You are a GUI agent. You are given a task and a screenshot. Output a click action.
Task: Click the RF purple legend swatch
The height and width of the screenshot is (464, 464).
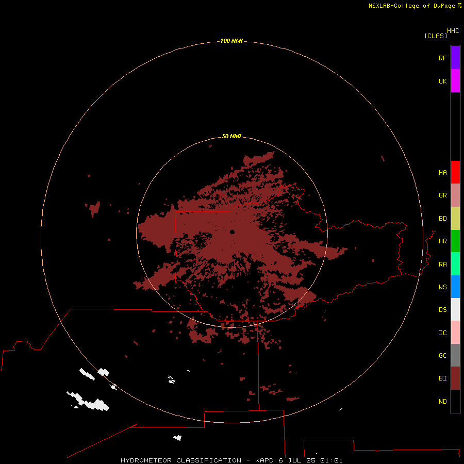[x=455, y=58]
